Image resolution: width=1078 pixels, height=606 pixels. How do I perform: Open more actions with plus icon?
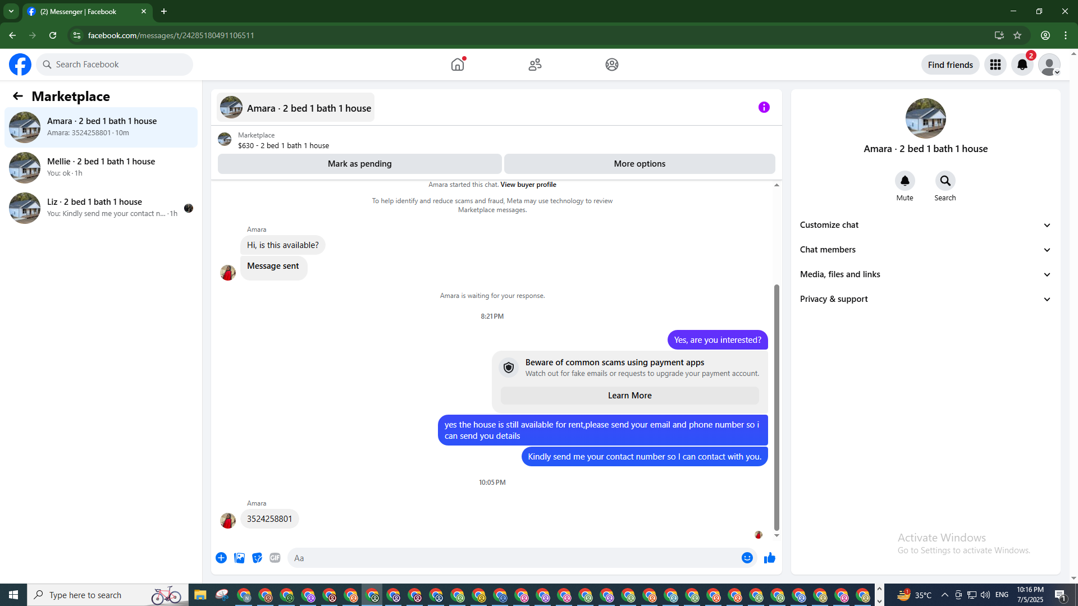tap(221, 558)
